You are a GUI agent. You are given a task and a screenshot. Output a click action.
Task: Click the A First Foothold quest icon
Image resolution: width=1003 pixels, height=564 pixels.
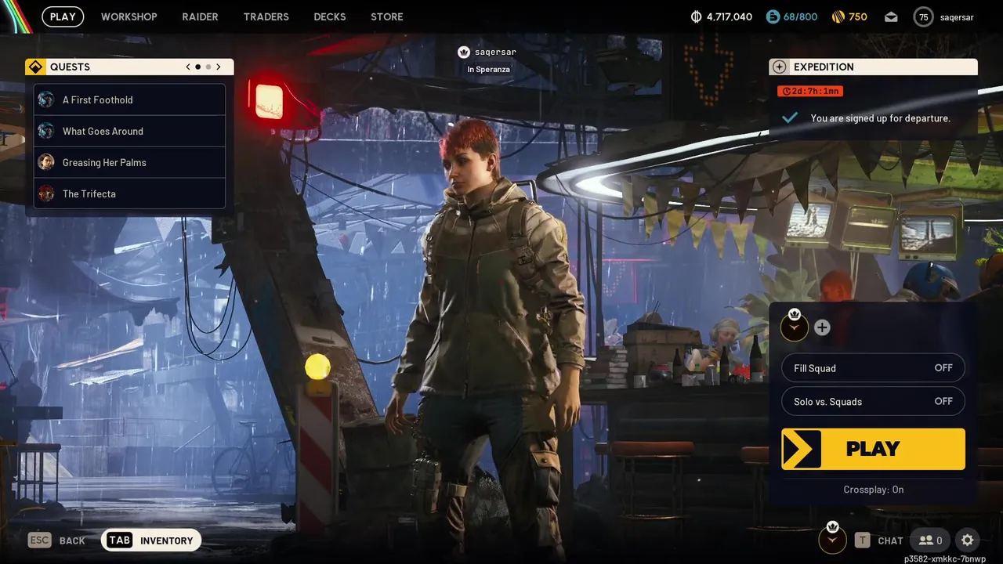tap(46, 99)
